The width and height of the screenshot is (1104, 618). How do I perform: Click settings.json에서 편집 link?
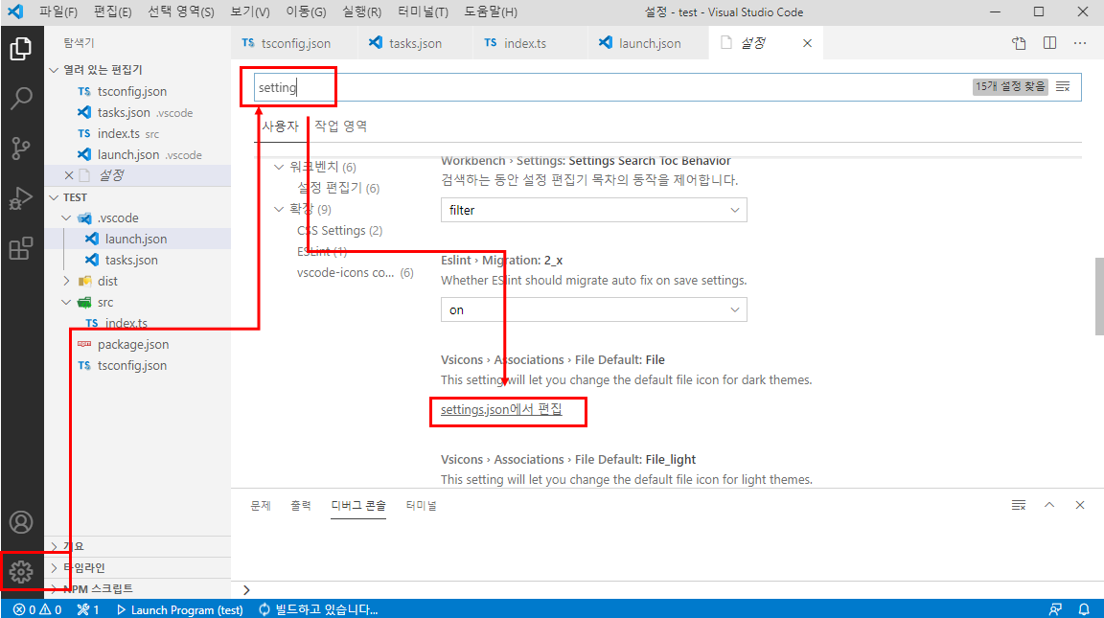coord(501,409)
